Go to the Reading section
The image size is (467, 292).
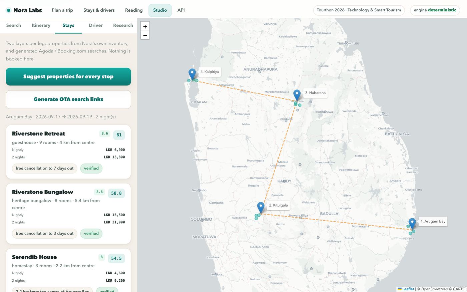click(x=134, y=10)
